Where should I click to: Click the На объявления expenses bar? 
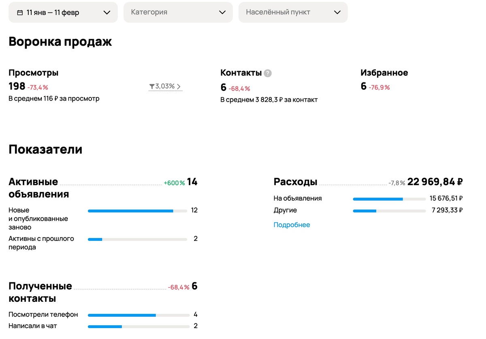tap(389, 199)
